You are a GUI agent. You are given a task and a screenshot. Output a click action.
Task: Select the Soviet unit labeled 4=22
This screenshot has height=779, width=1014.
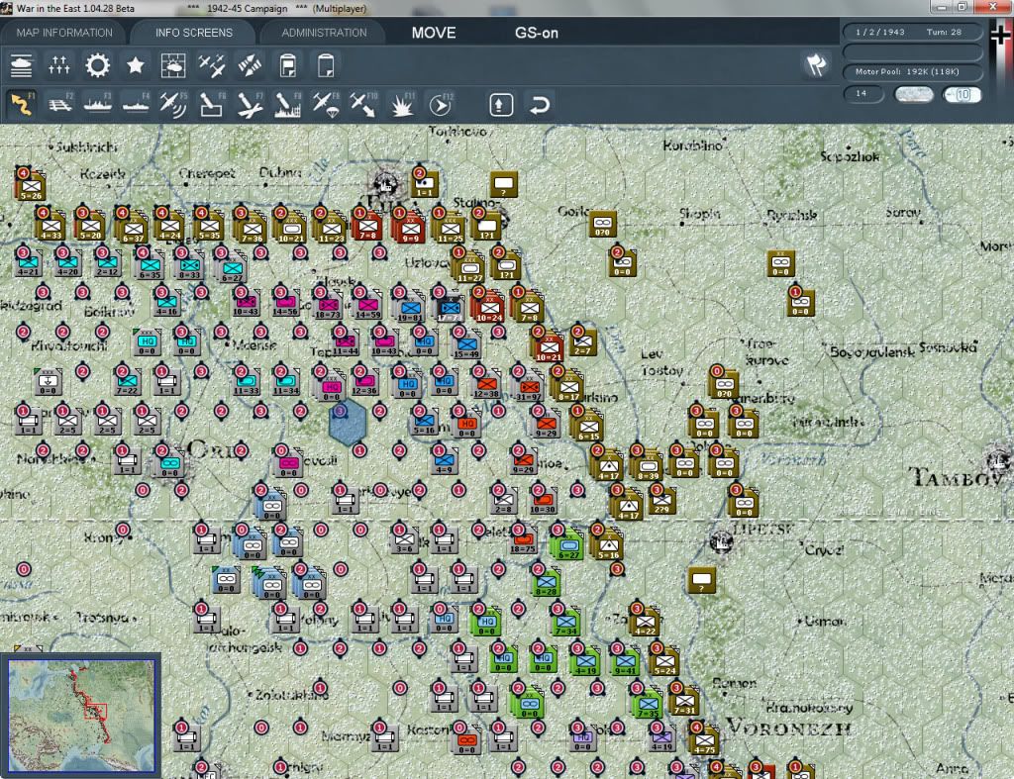646,622
